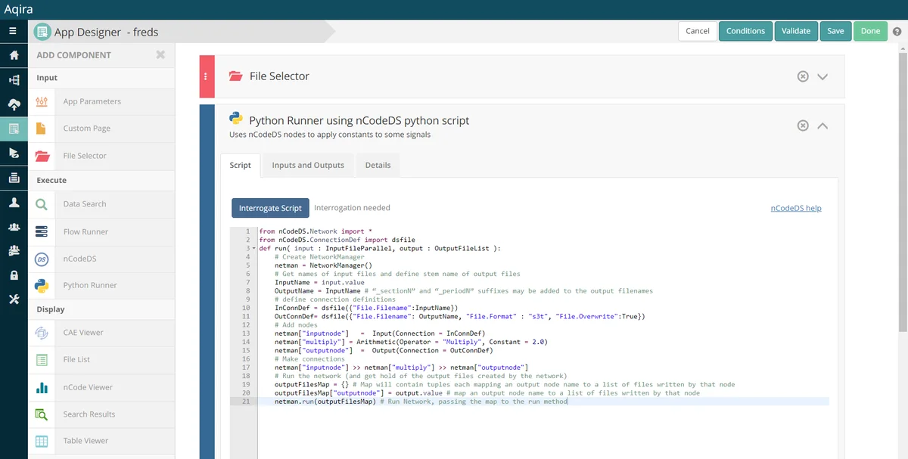Click the Display section header
This screenshot has height=459, width=908.
coord(51,309)
